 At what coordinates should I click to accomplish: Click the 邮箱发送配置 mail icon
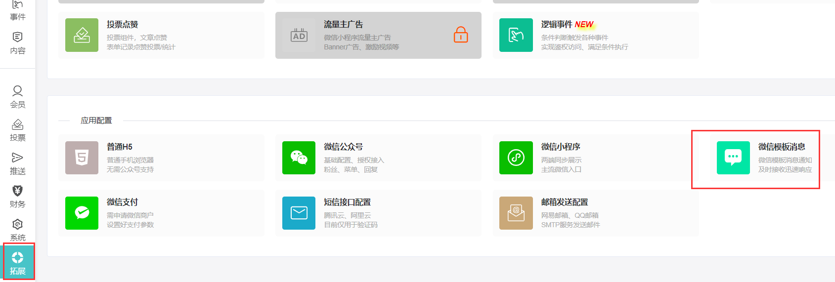coord(516,213)
